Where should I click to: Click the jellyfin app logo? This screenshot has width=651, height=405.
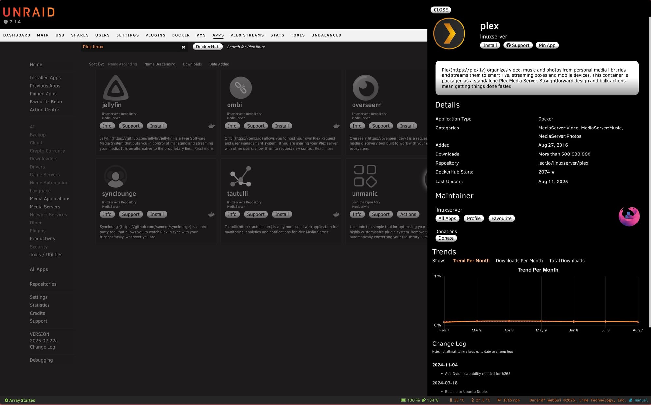(x=116, y=88)
